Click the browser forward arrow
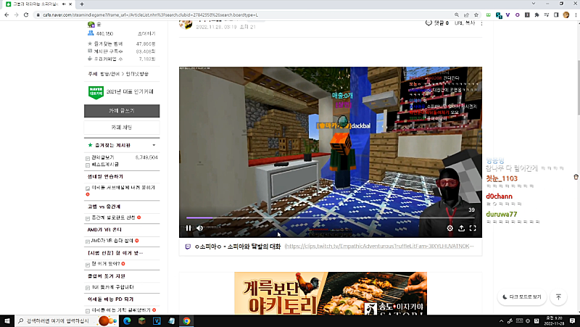The image size is (580, 327). click(16, 15)
